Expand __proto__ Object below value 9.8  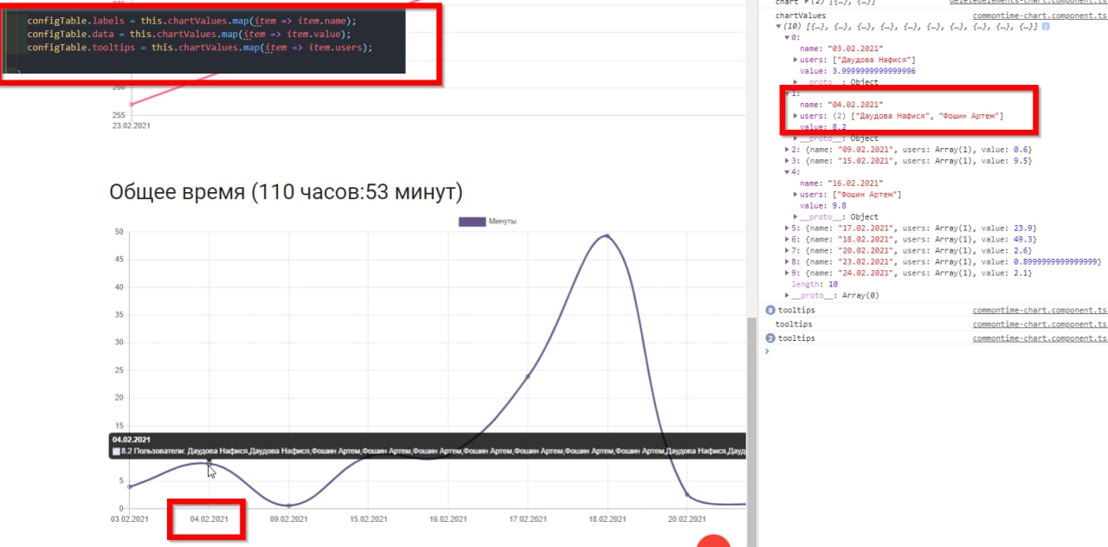pos(796,217)
